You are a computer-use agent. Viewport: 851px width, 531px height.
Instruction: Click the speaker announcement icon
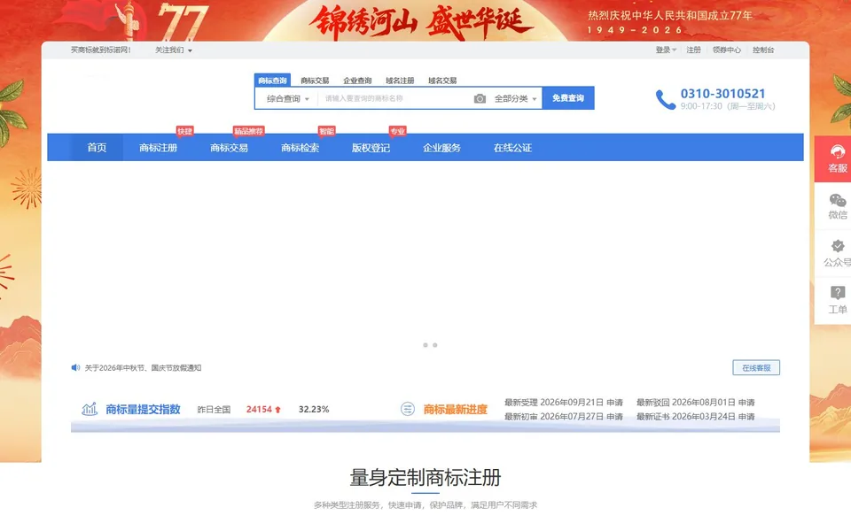click(75, 368)
